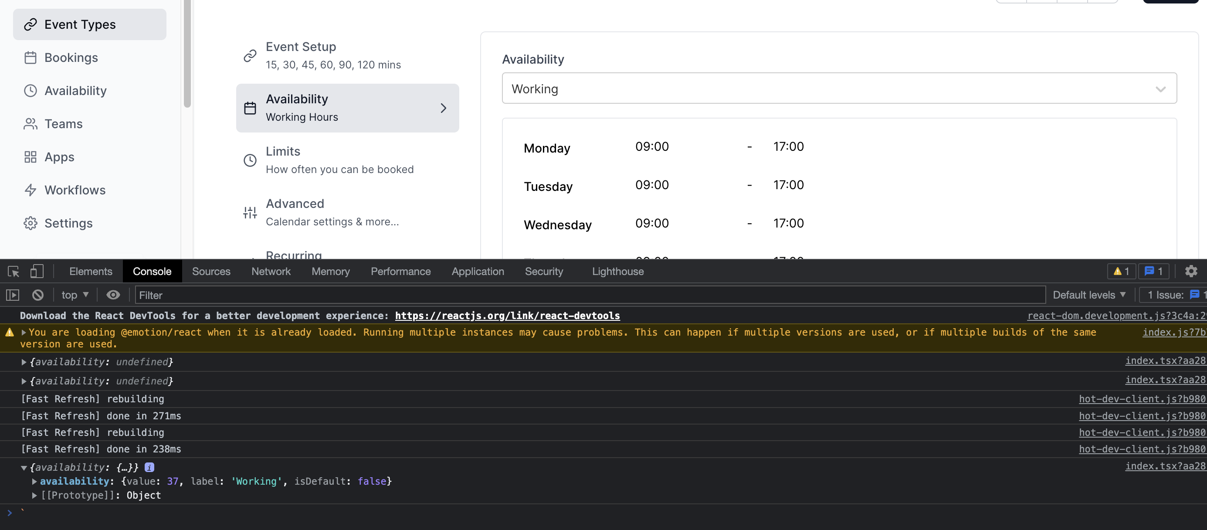
Task: Open Apps using the grid icon
Action: (31, 157)
